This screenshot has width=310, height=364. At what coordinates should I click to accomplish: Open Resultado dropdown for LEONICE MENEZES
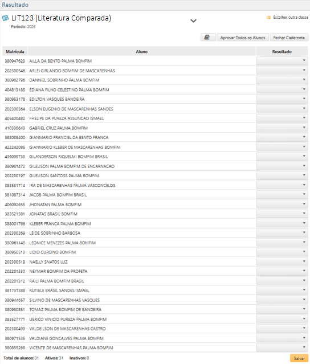(x=282, y=243)
